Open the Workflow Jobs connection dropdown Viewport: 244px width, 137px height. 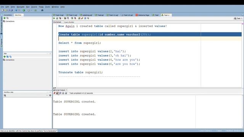(47, 96)
